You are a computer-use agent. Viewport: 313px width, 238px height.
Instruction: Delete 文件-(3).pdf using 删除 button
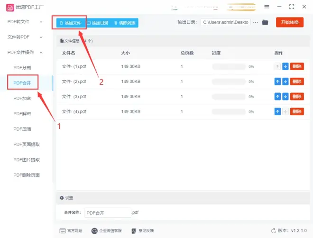[297, 97]
